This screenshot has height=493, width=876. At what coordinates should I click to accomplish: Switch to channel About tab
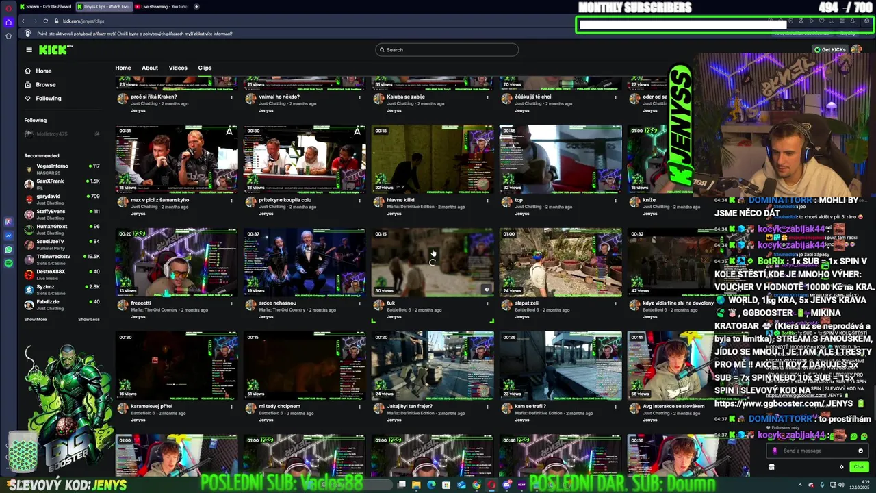[150, 68]
